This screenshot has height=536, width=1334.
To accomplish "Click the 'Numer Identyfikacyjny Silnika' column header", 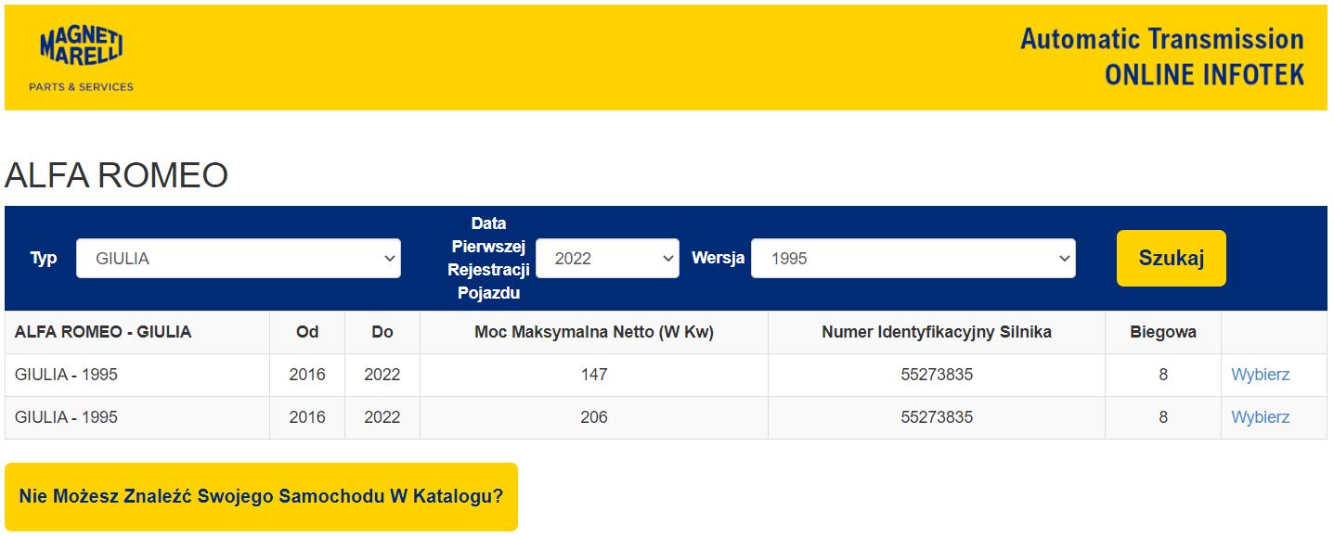I will 937,332.
